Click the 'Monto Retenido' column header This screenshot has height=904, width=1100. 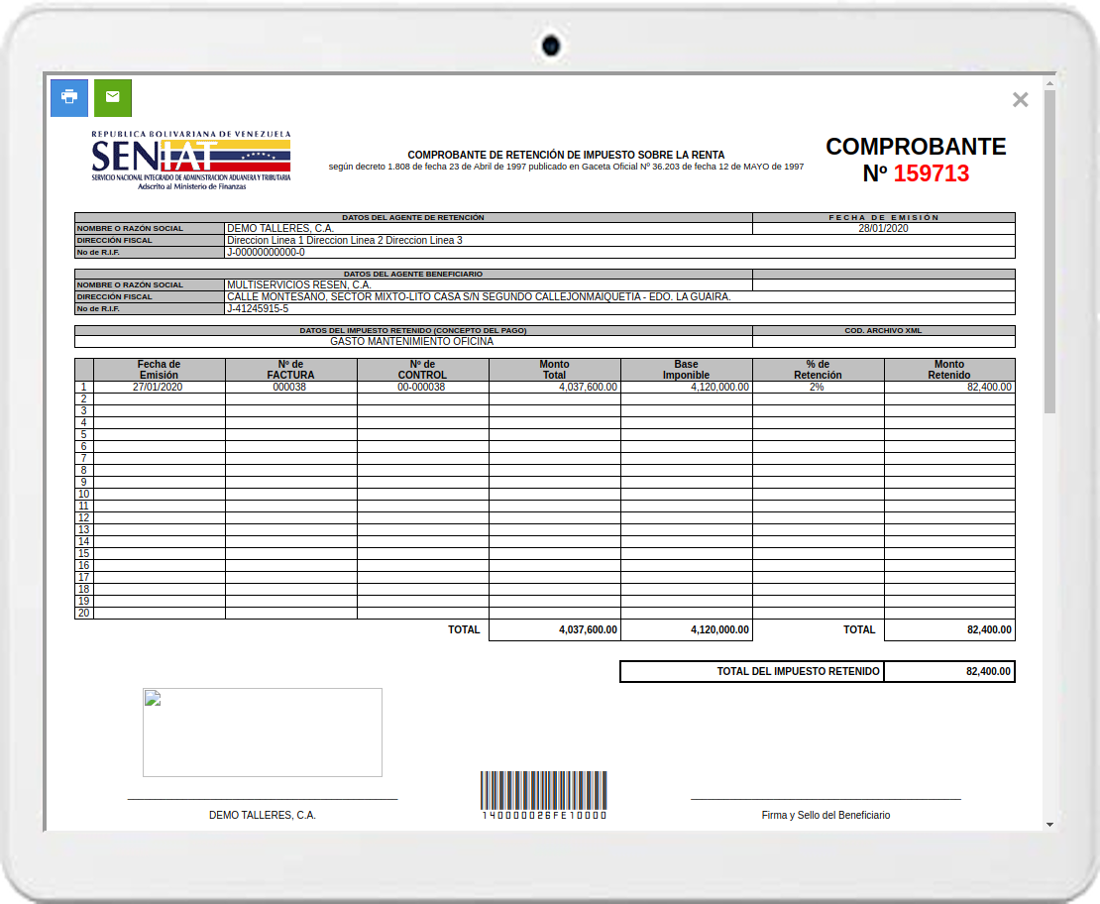click(x=949, y=369)
